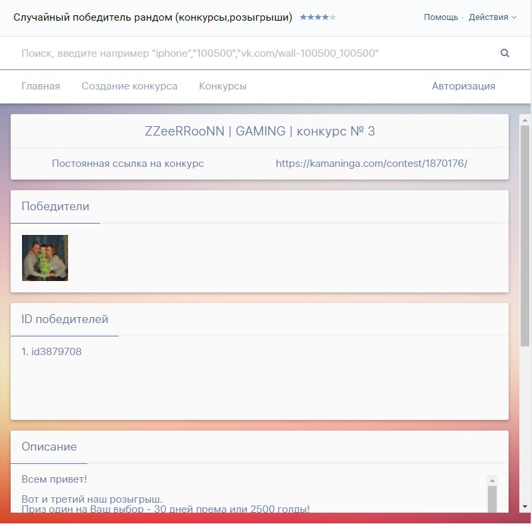
Task: Open the Помощь link
Action: (441, 17)
